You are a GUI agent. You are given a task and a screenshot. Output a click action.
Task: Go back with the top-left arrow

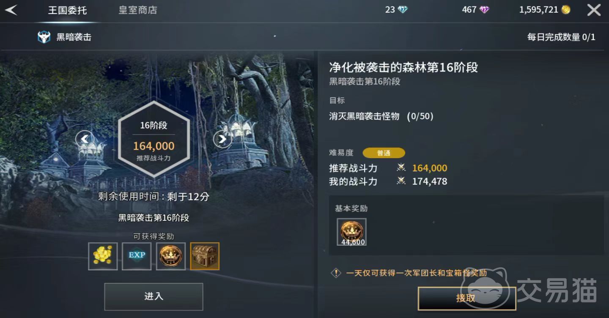(x=11, y=10)
